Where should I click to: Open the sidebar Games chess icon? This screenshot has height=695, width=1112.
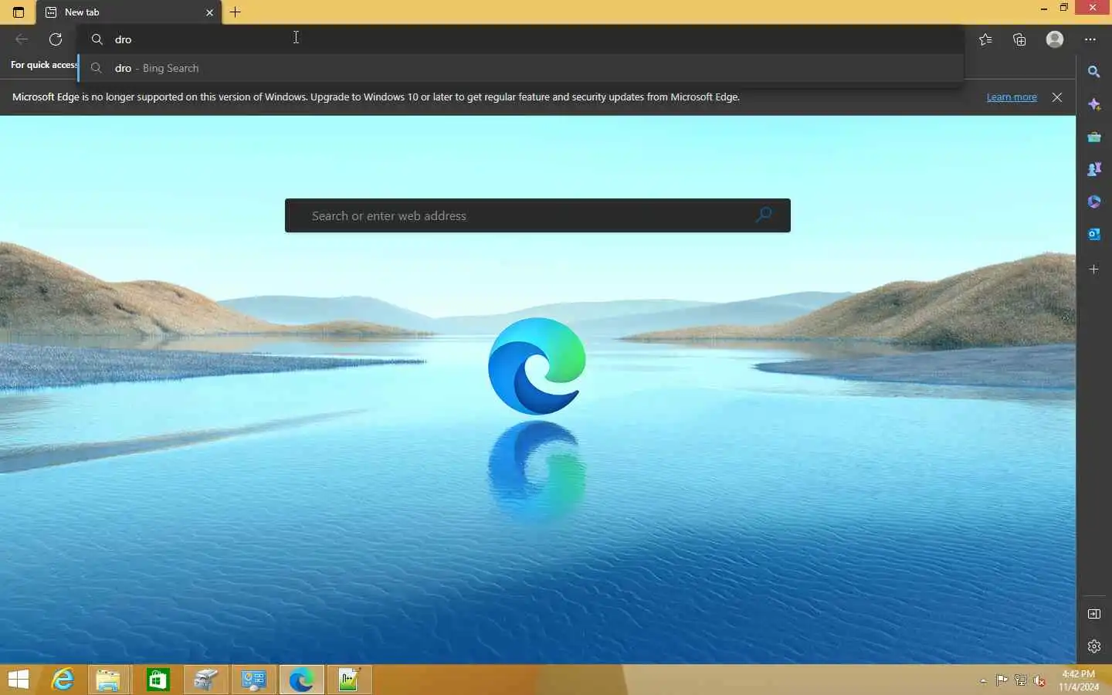coord(1094,169)
